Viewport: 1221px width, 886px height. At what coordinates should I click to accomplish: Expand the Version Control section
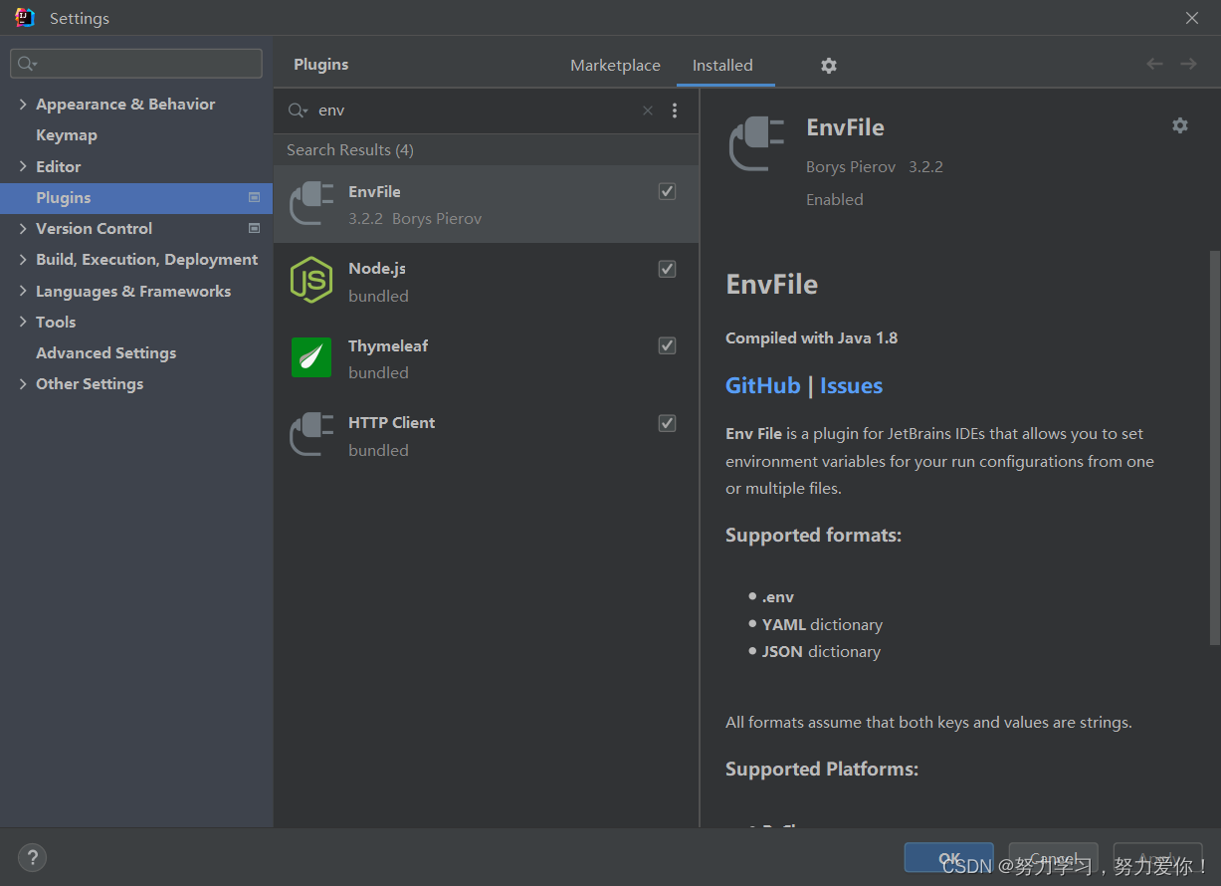point(23,228)
